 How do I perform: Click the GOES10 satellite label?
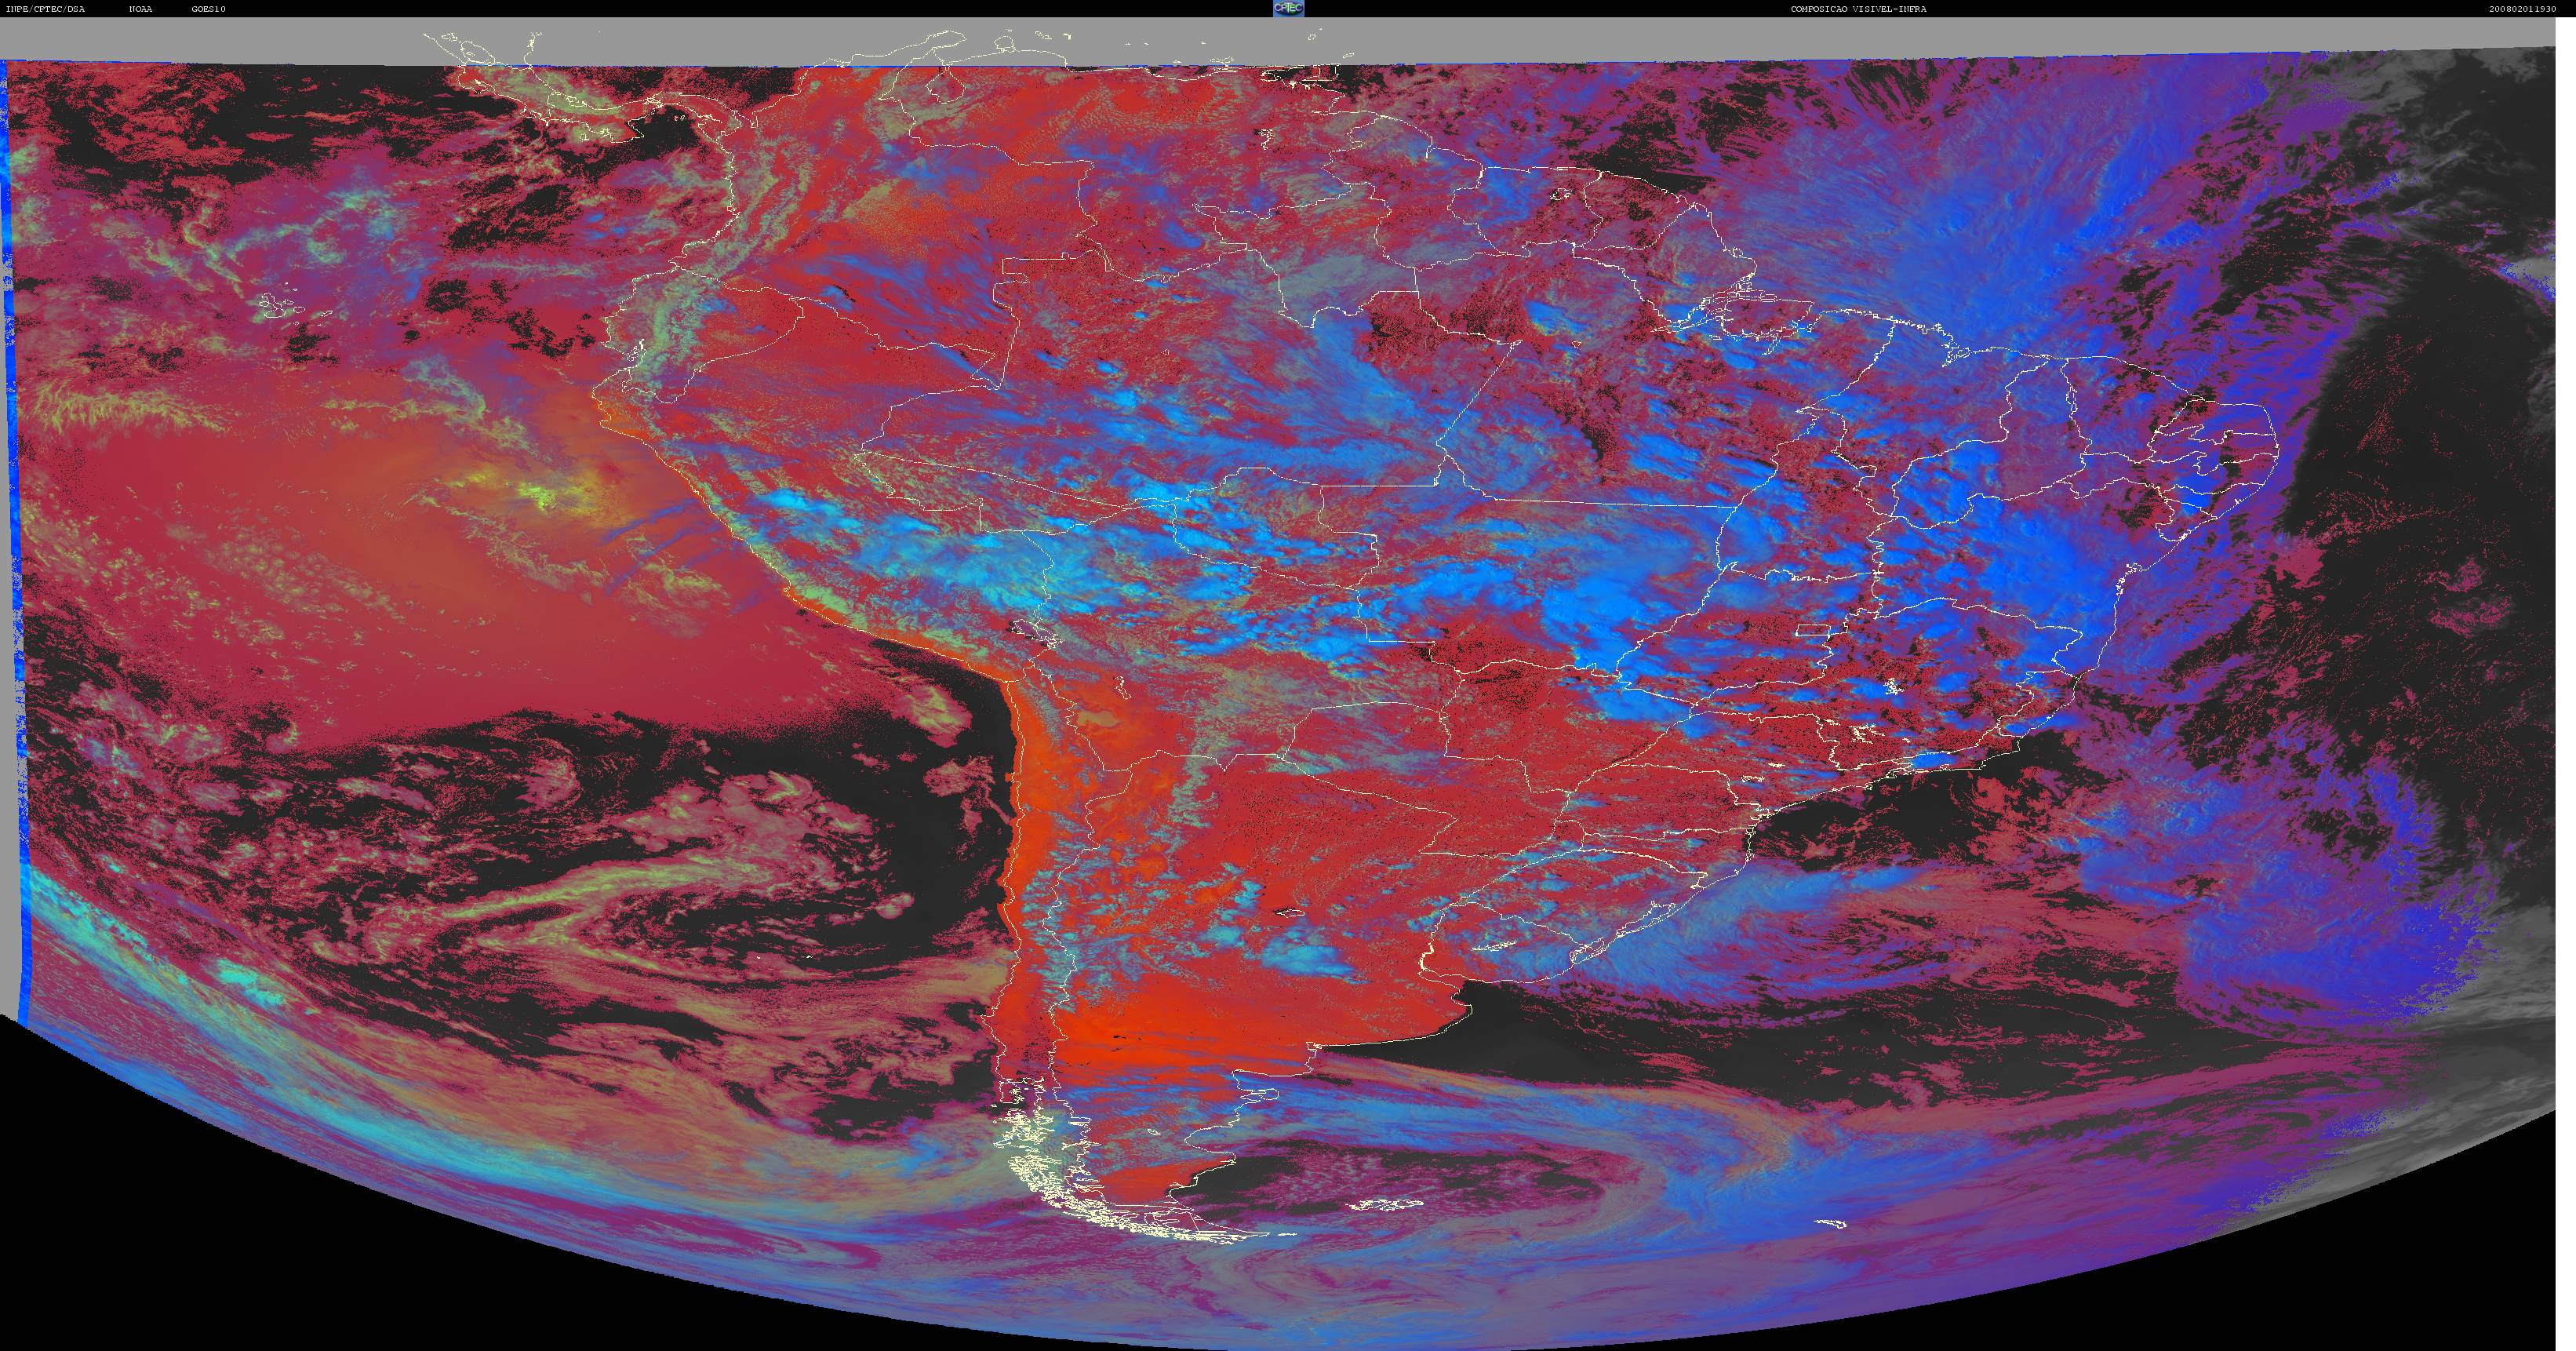209,9
